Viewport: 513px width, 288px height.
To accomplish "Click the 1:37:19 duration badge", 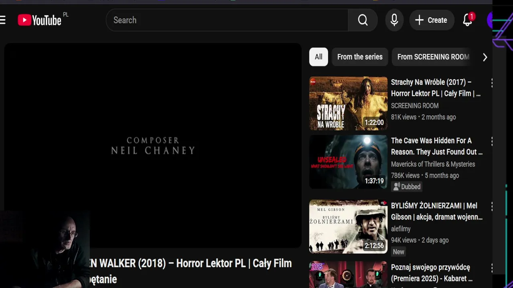I will pyautogui.click(x=374, y=181).
